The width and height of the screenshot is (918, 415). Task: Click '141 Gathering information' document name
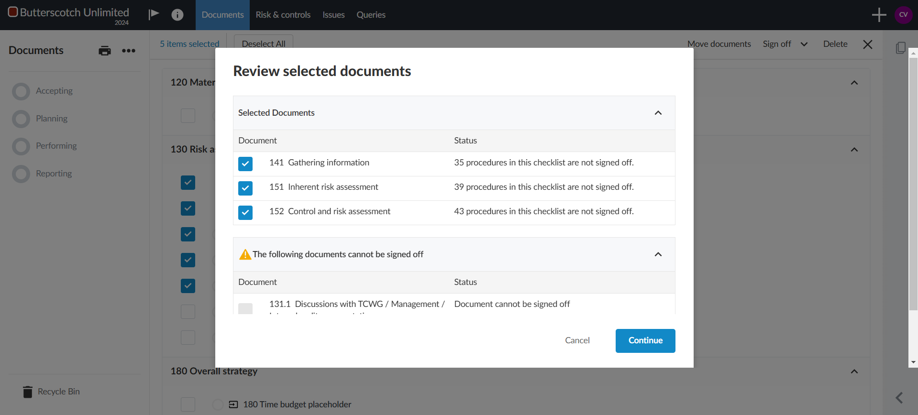click(x=319, y=163)
